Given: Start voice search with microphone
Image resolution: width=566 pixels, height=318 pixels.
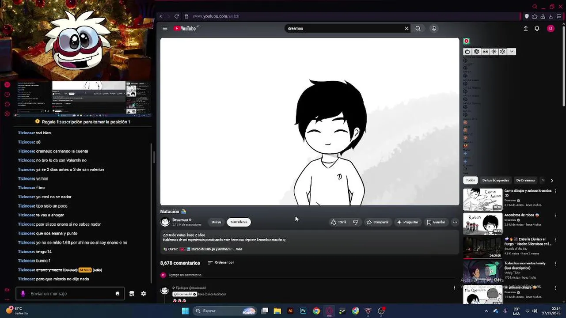Looking at the screenshot, I should pyautogui.click(x=434, y=28).
